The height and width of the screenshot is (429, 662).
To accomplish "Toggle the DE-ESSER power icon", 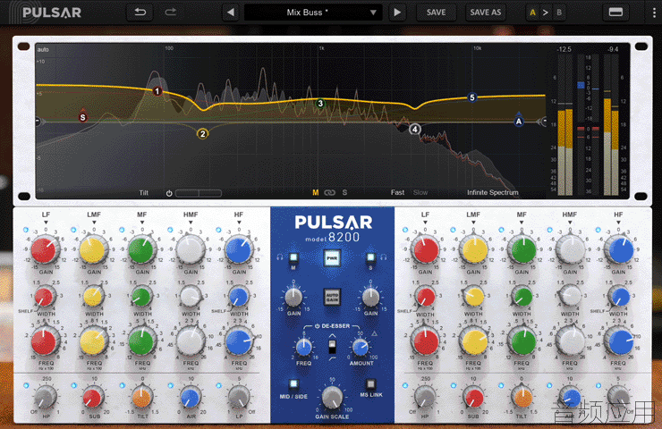I will click(x=317, y=326).
